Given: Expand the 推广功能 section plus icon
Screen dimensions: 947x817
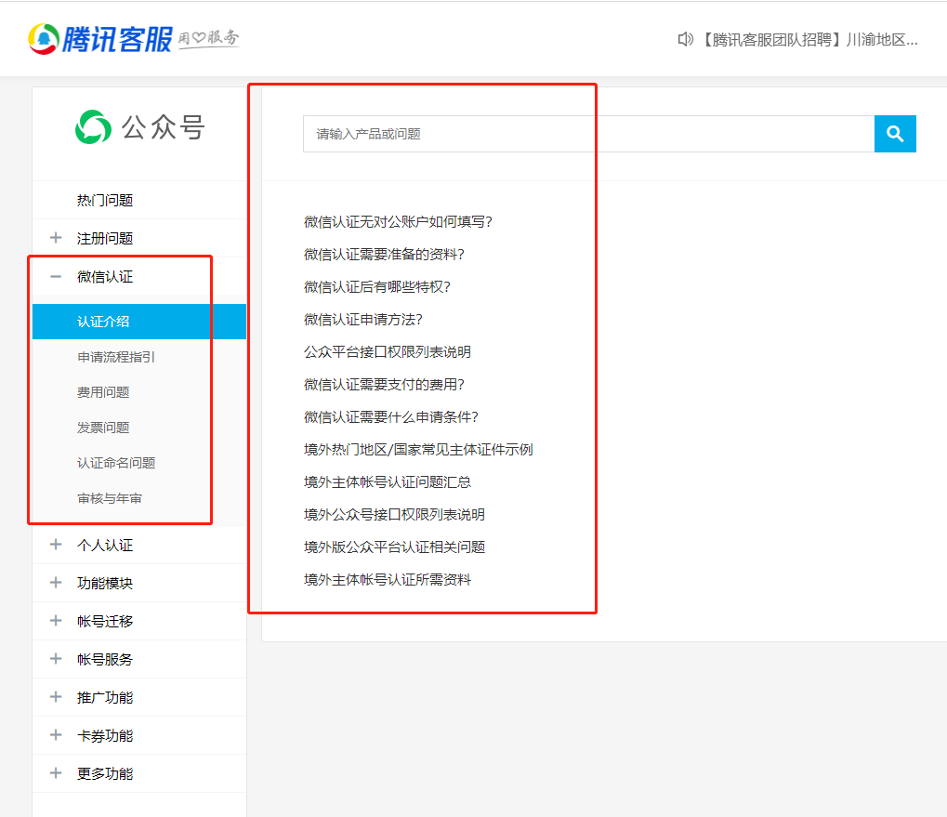Looking at the screenshot, I should click(x=56, y=697).
